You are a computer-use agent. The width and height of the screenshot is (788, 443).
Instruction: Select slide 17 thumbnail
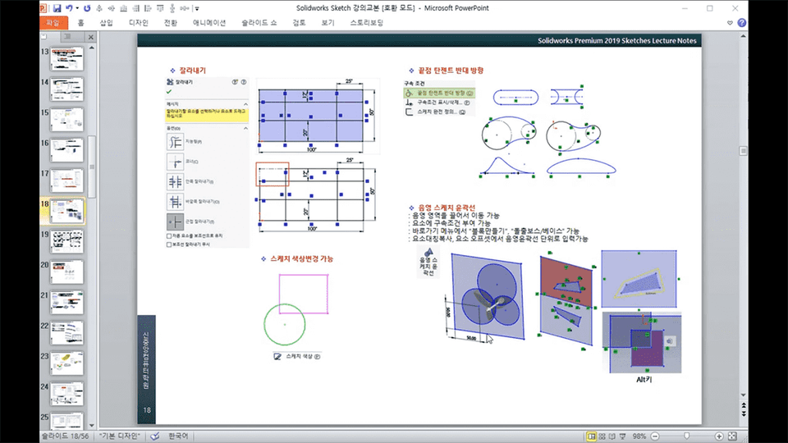coord(66,180)
